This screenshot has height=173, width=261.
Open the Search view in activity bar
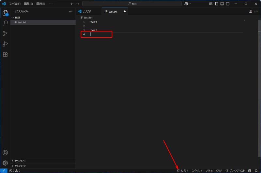tap(5, 23)
